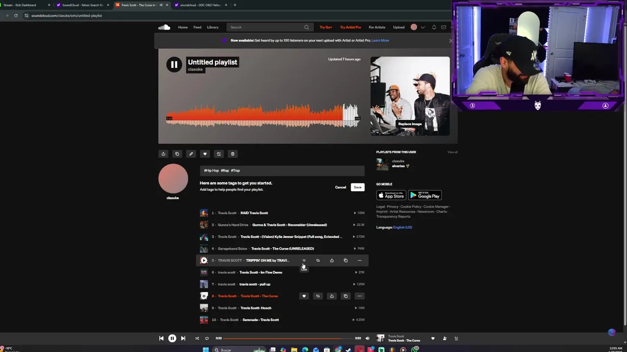The width and height of the screenshot is (627, 352).
Task: Toggle shuffle in the player bar
Action: (x=197, y=338)
